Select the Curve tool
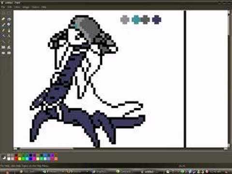Viewport: 232px width, 174px height. point(9,42)
